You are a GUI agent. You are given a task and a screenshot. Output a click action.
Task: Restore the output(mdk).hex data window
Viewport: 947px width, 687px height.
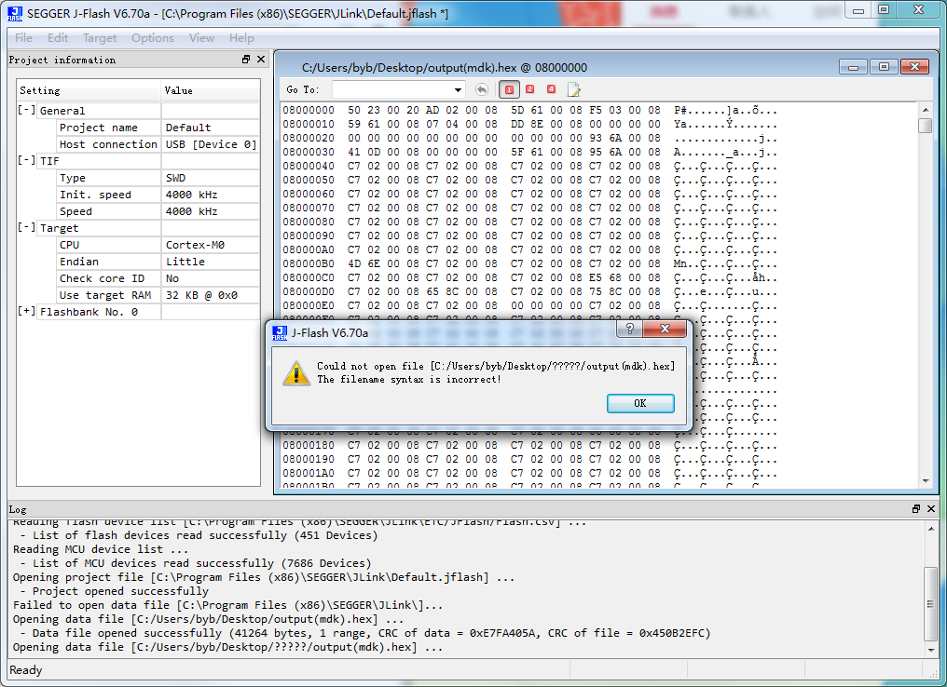coord(884,67)
